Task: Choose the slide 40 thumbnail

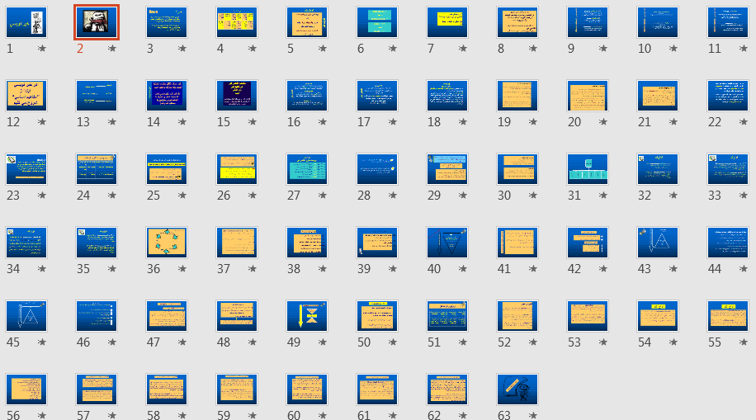Action: 447,243
